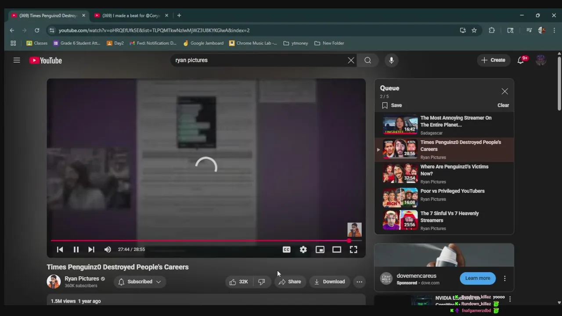Open the Chrome profile avatar in toolbar
The height and width of the screenshot is (316, 562).
coord(542,30)
